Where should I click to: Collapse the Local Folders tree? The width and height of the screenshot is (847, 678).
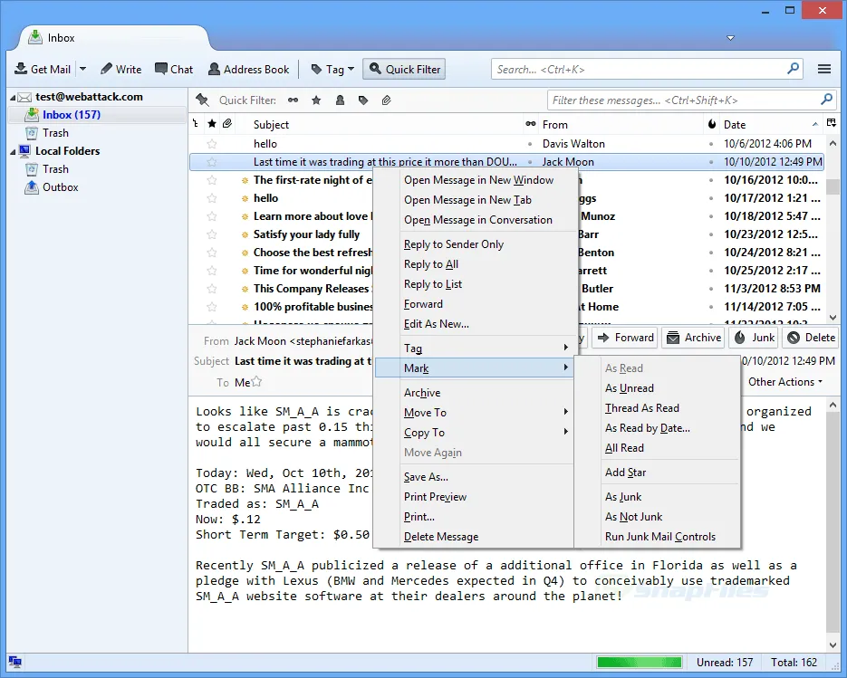pyautogui.click(x=13, y=152)
